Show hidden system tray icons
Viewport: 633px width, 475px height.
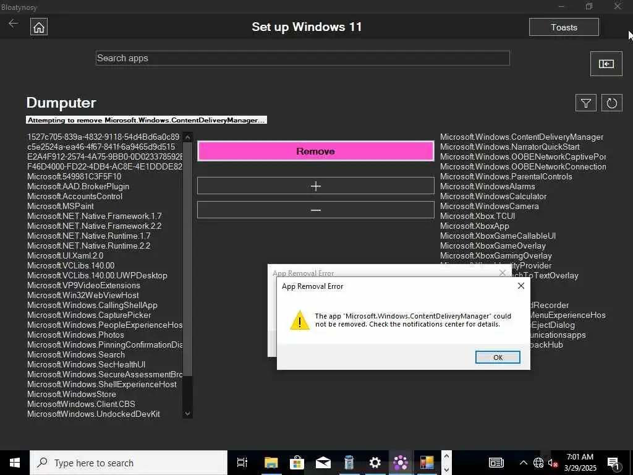[x=523, y=463]
